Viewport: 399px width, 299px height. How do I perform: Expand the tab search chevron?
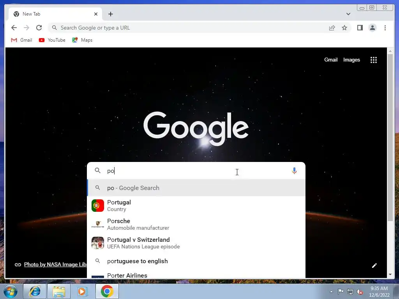[348, 14]
